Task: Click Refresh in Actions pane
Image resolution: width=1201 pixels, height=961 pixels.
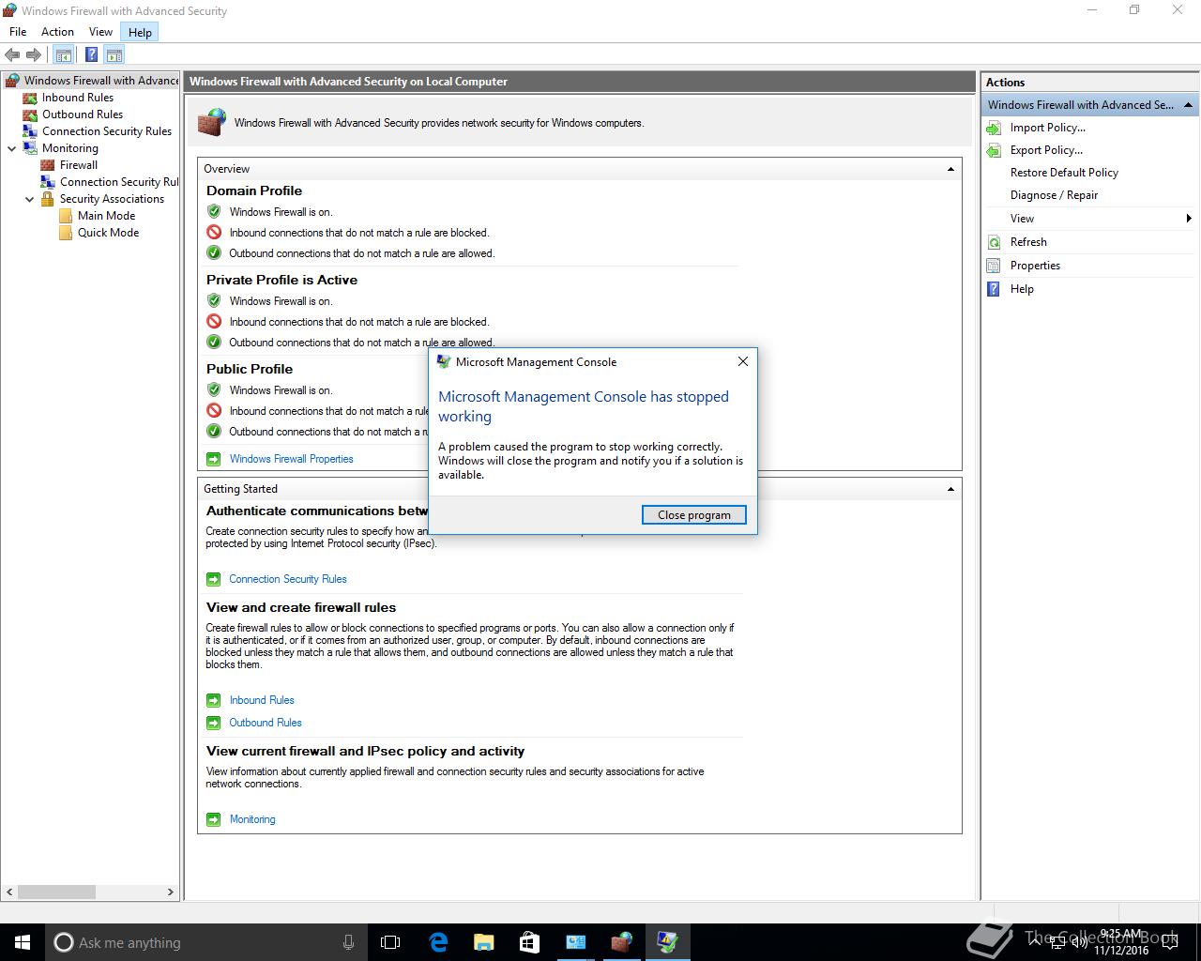Action: [1028, 242]
